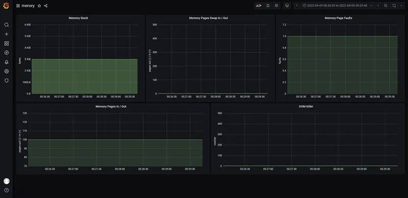Share the memory dashboard
The height and width of the screenshot is (198, 408).
46,6
